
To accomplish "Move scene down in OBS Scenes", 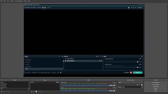I will click(x=9, y=91).
